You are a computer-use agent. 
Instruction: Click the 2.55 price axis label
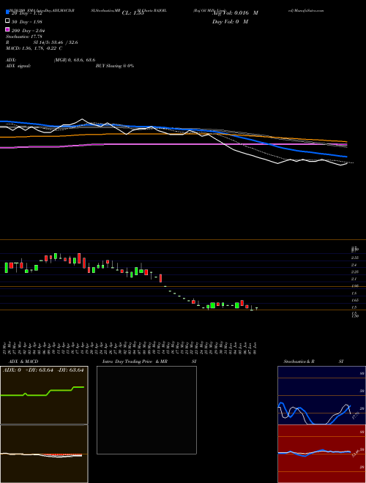point(354,258)
